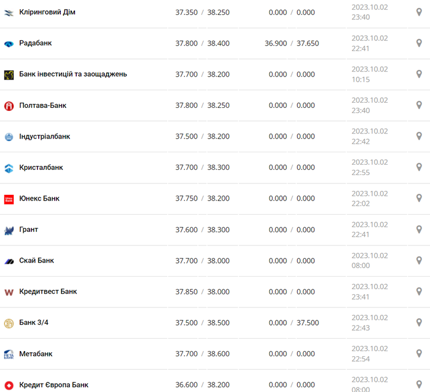Show Грант bank location pin

tap(419, 230)
